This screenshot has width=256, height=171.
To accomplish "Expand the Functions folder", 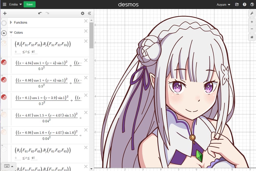I will pos(11,22).
